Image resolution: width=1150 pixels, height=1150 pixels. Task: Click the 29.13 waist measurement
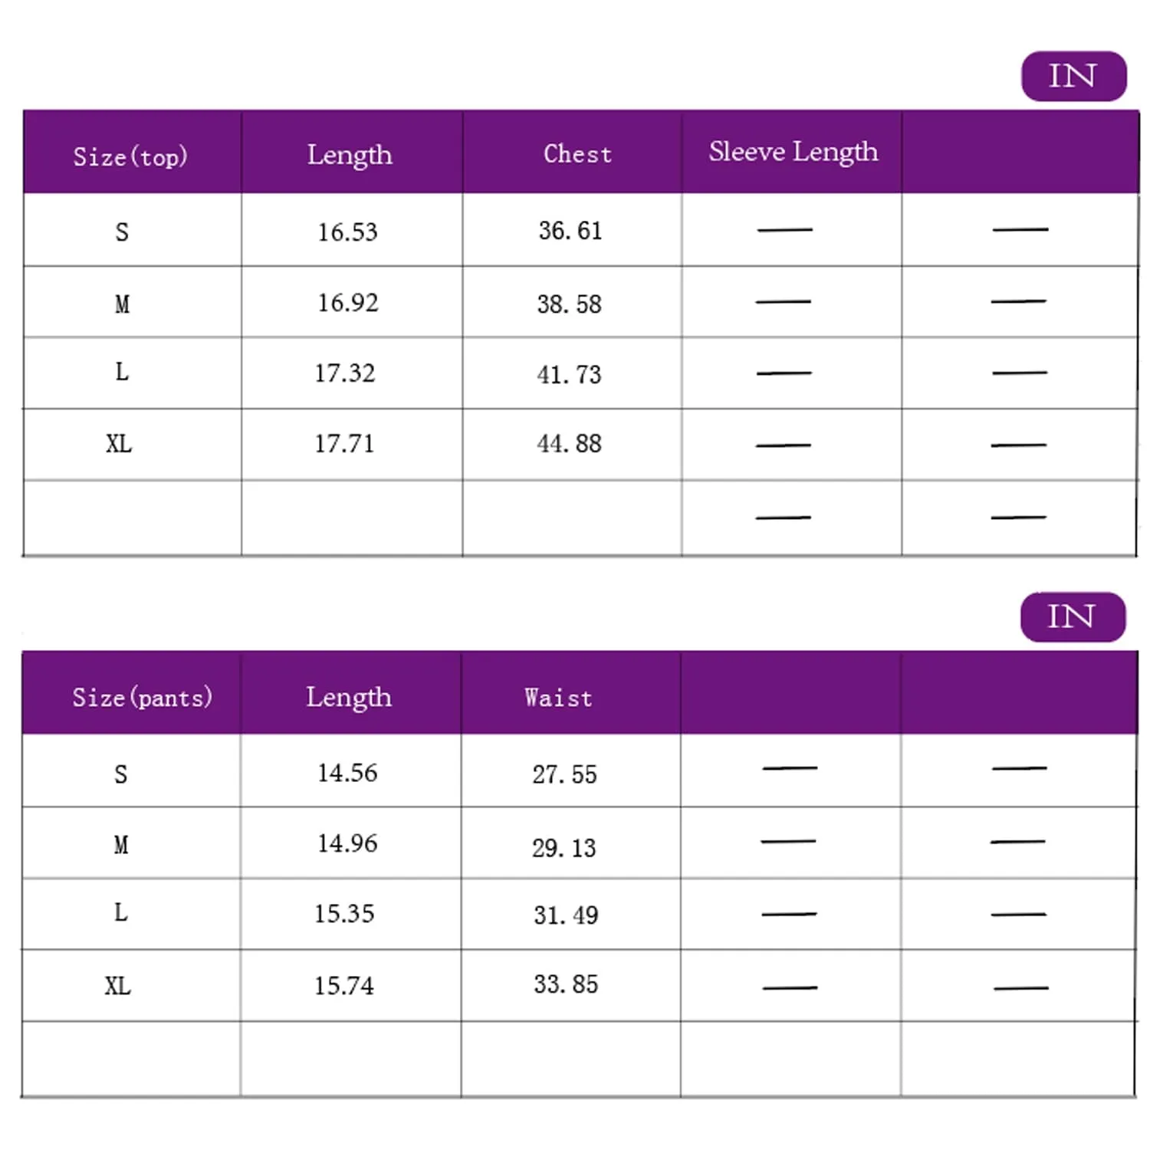point(563,847)
